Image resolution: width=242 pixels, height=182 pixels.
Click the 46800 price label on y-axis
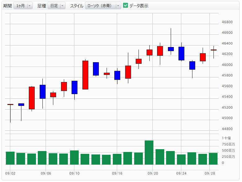pyautogui.click(x=227, y=22)
